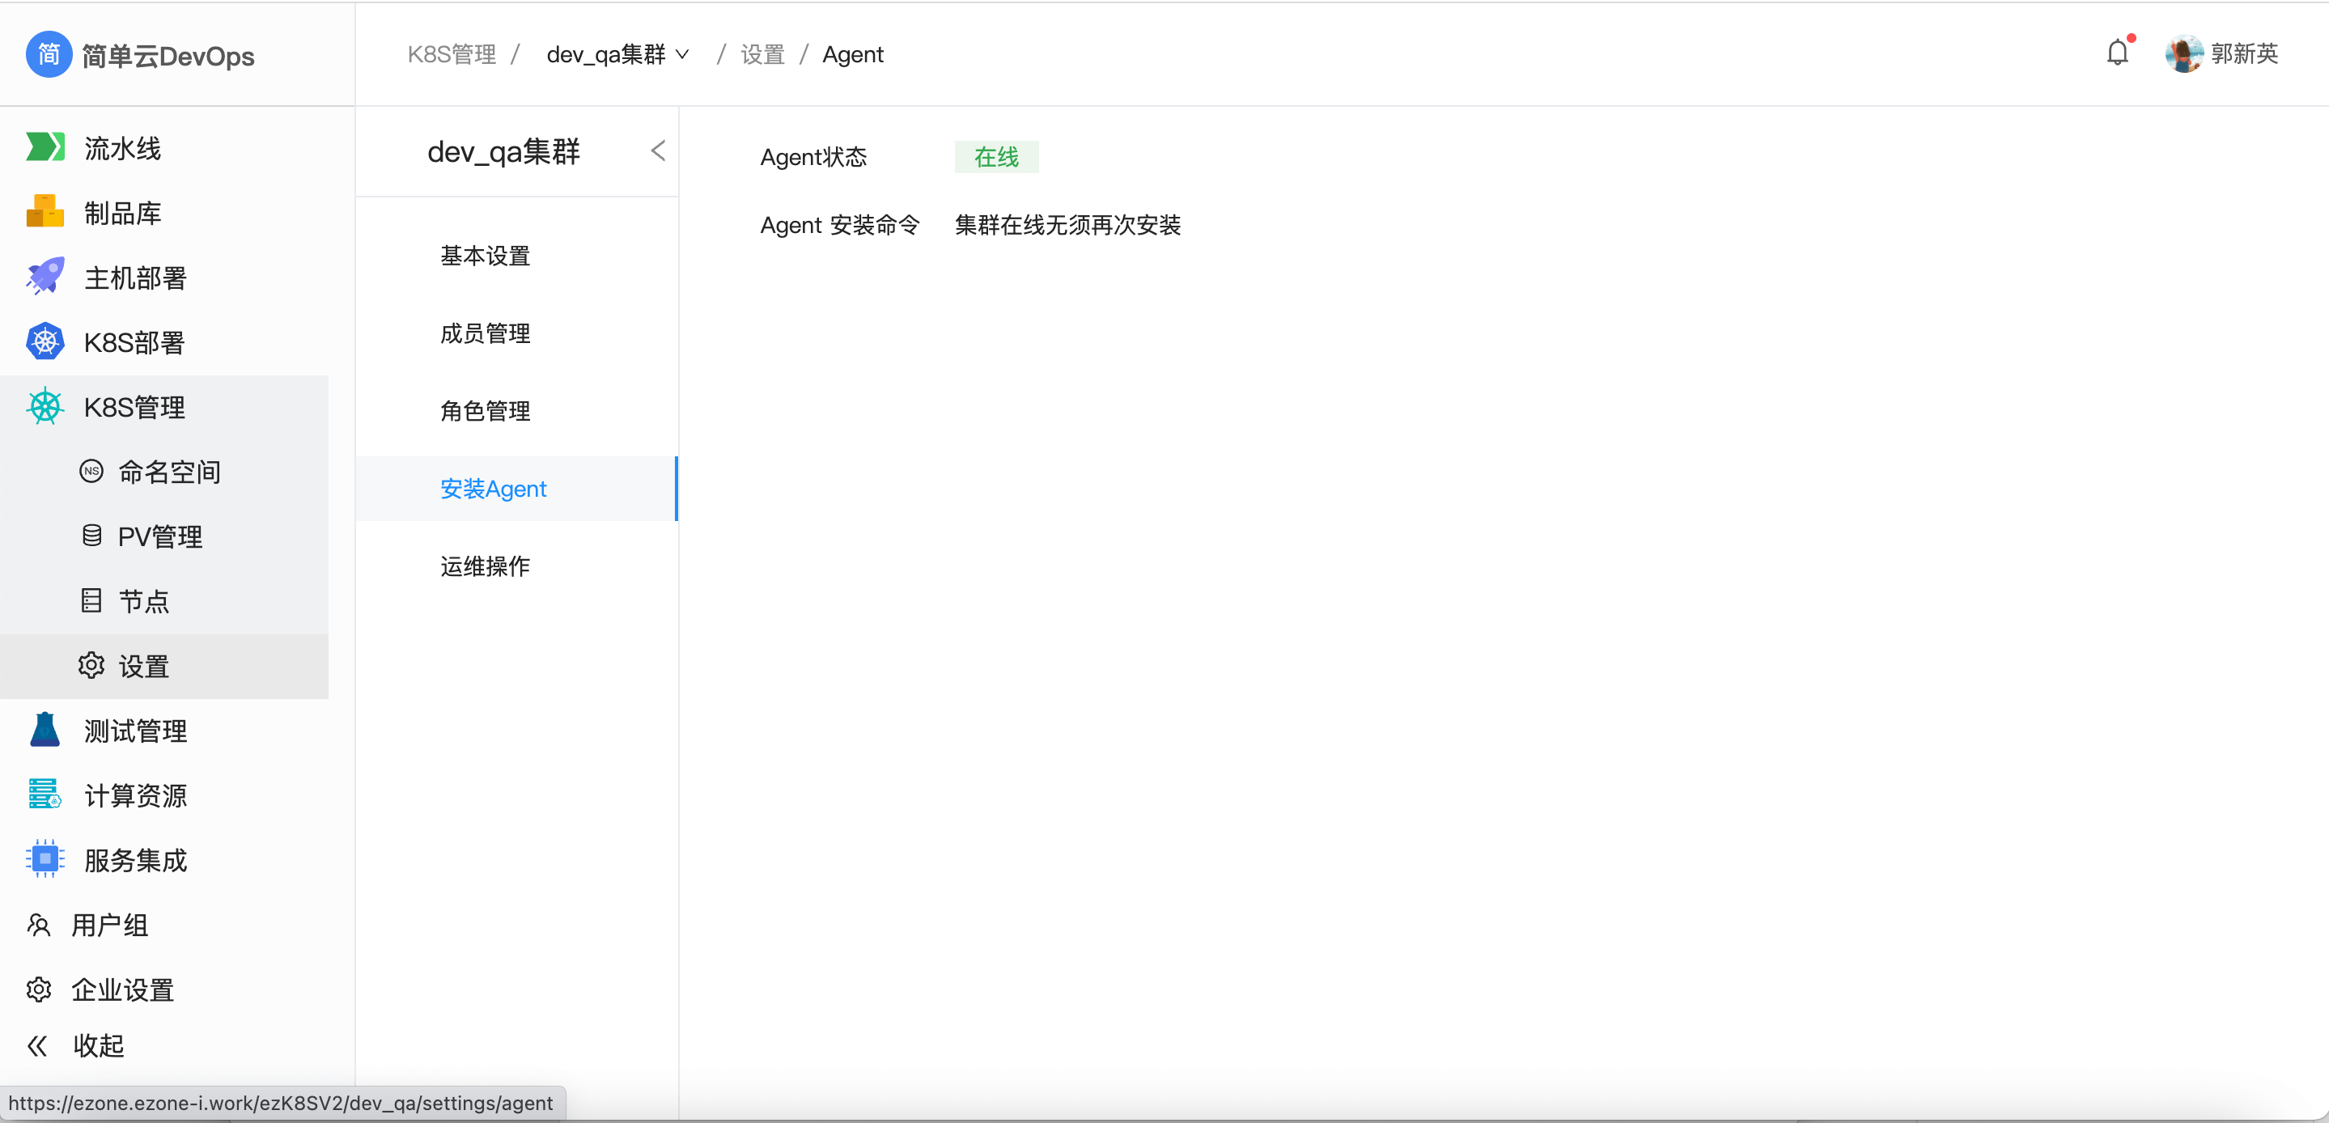This screenshot has height=1123, width=2329.
Task: Open the 成员管理 menu item
Action: pyautogui.click(x=485, y=333)
